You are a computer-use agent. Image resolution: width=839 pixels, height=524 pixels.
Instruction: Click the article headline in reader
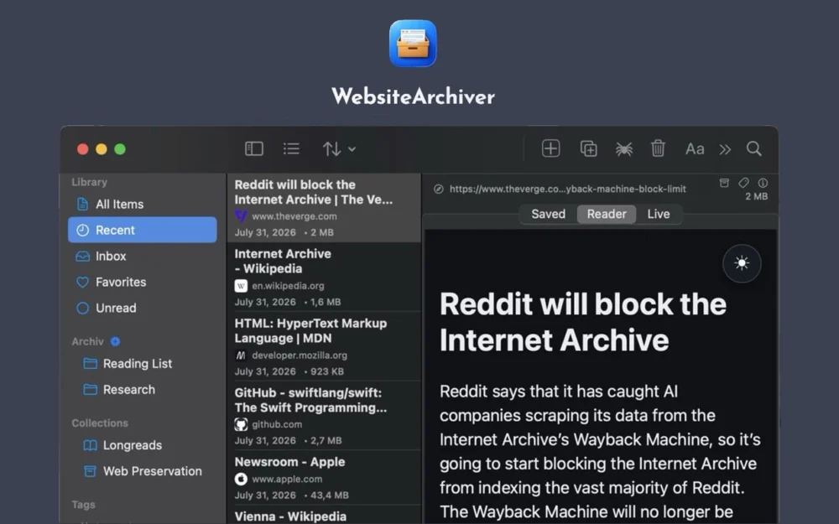pyautogui.click(x=583, y=322)
